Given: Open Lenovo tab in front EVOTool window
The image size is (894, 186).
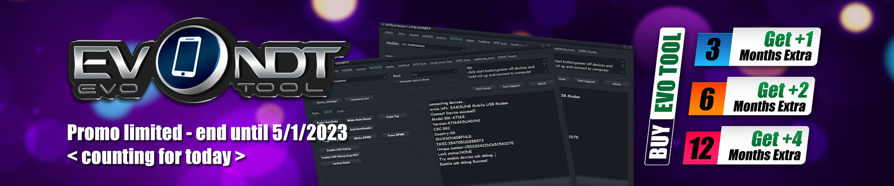Looking at the screenshot, I should [361, 69].
